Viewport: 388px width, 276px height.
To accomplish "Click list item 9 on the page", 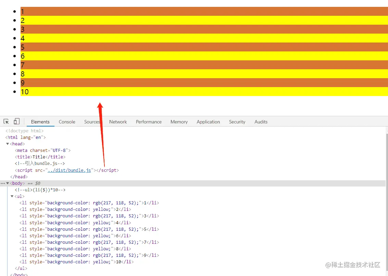I will pyautogui.click(x=204, y=83).
